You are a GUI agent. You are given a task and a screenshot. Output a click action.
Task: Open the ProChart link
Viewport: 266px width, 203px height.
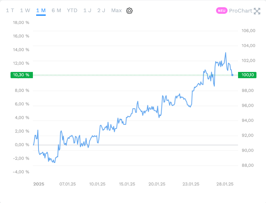[x=240, y=11]
